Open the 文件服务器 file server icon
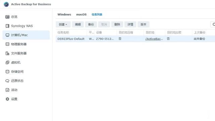 (7, 53)
